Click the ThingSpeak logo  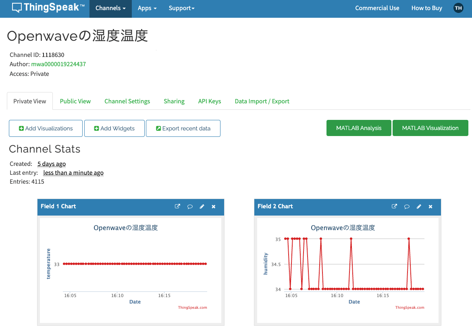pos(48,8)
